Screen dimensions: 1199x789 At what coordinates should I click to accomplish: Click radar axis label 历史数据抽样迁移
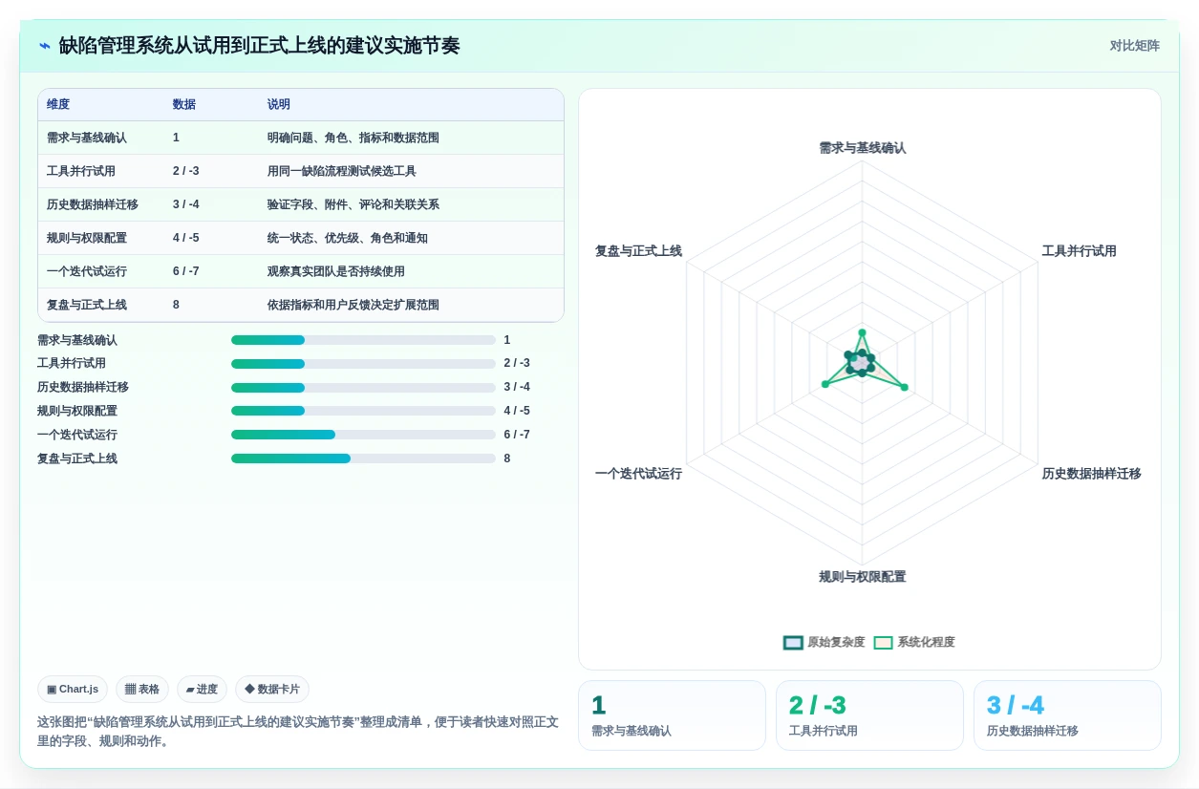click(1091, 474)
